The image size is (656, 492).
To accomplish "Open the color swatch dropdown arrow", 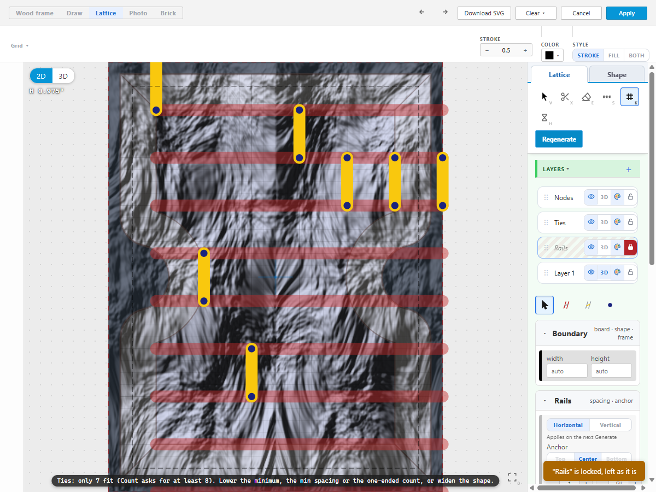I will [x=558, y=55].
